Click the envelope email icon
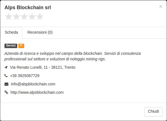 pos(6,84)
